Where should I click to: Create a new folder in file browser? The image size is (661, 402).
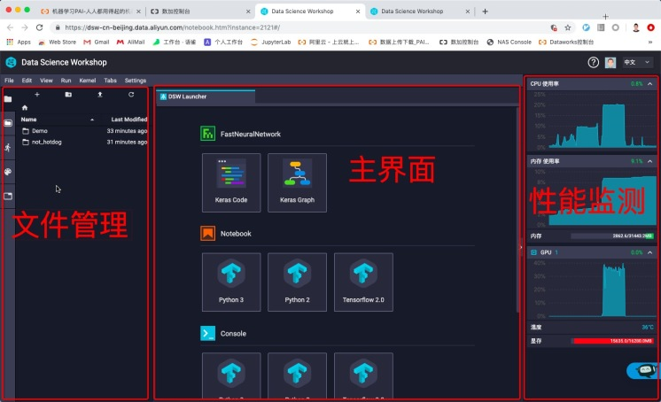coord(68,95)
